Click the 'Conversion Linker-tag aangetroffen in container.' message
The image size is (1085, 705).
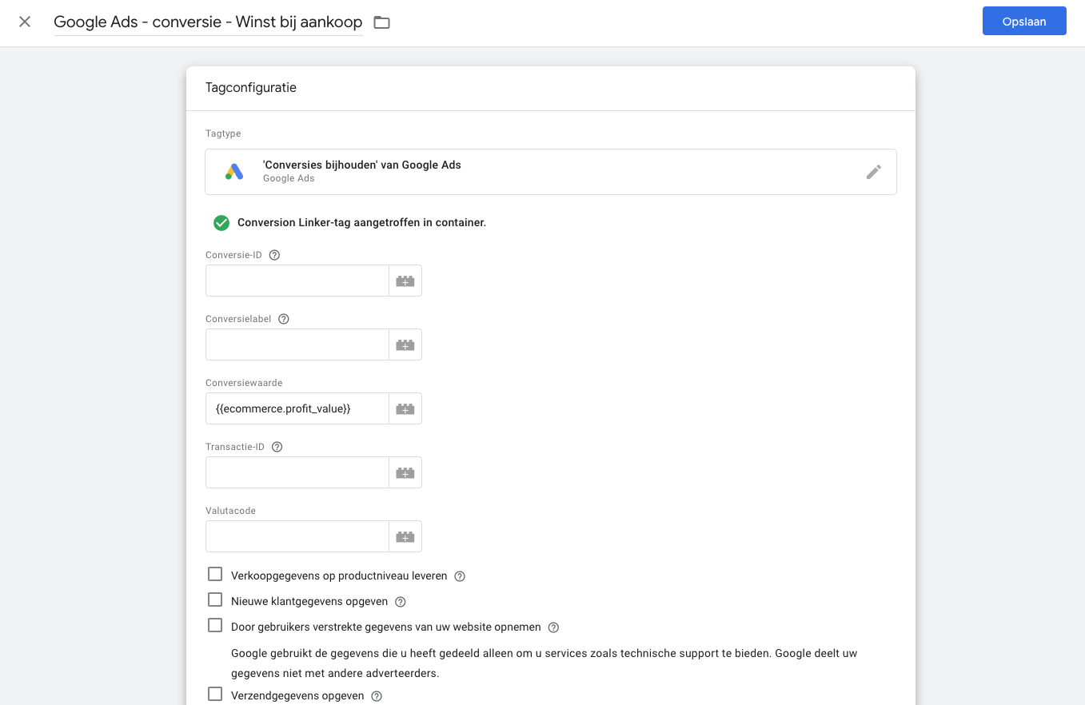coord(361,223)
